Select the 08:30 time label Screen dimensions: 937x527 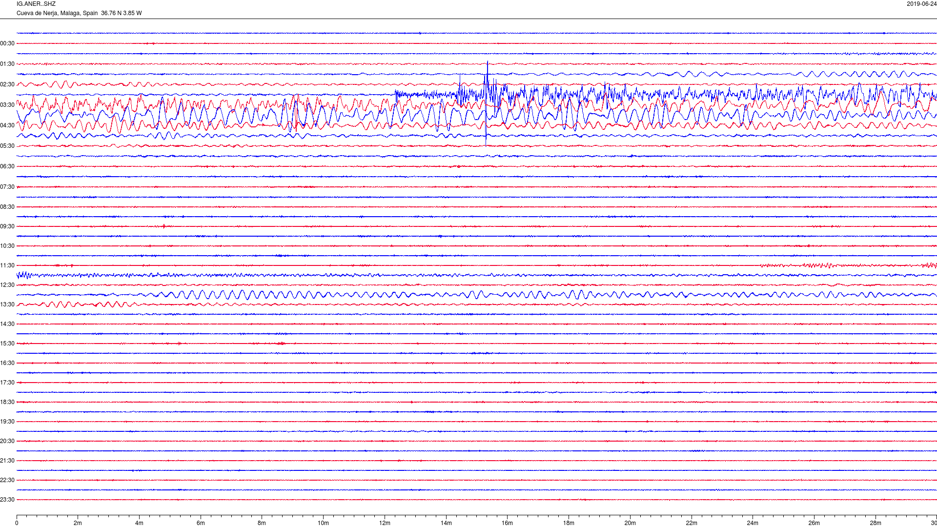pos(7,207)
